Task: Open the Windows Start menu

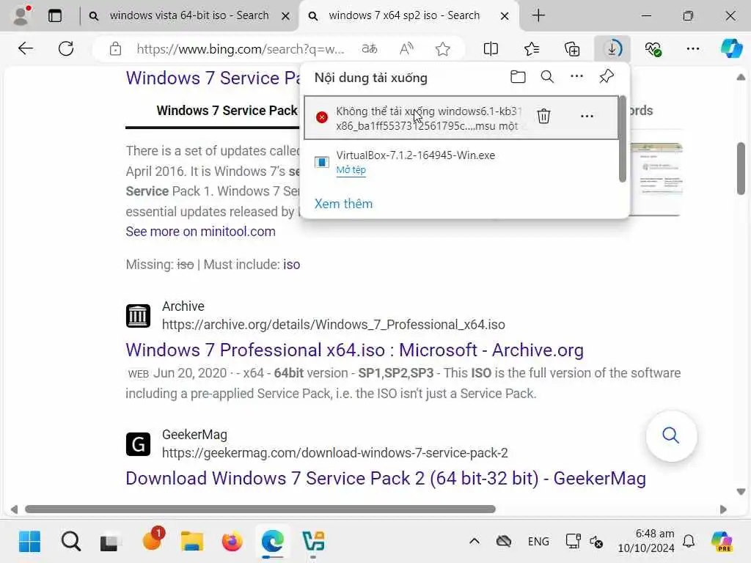Action: click(29, 542)
